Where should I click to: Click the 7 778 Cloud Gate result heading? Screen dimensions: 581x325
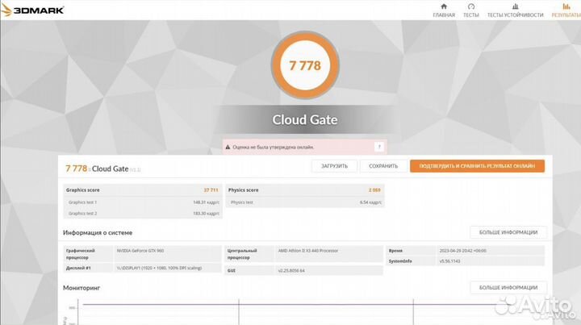[x=103, y=169]
